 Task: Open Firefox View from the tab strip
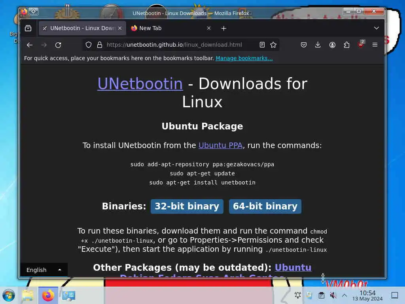tap(28, 28)
